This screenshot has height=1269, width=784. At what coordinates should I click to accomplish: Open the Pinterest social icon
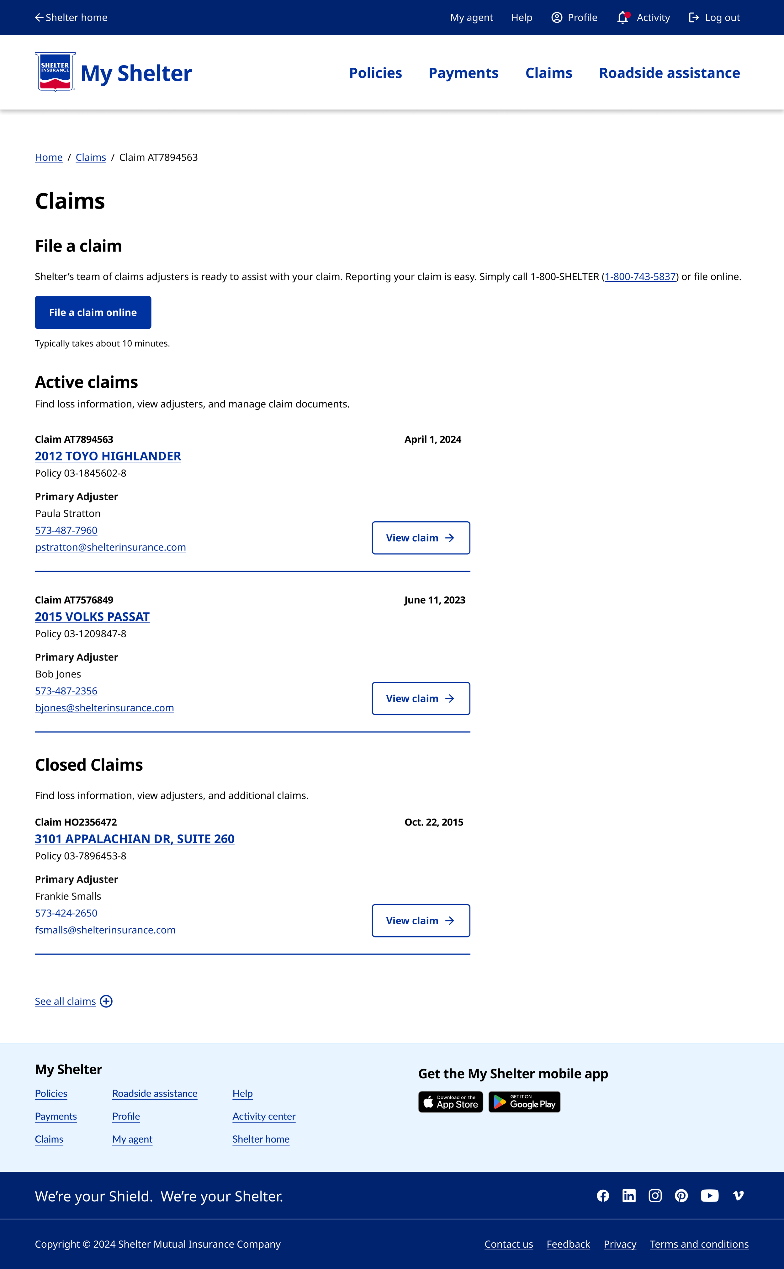[x=681, y=1195]
